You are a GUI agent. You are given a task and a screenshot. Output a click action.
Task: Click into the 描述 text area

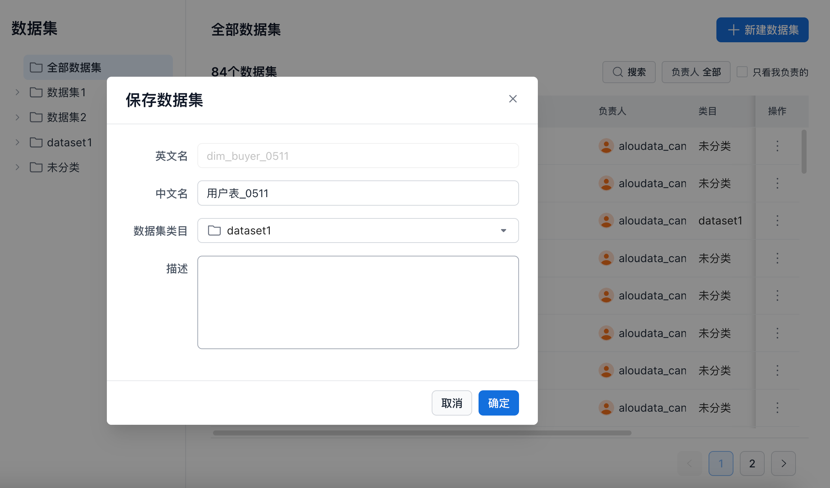pyautogui.click(x=358, y=302)
